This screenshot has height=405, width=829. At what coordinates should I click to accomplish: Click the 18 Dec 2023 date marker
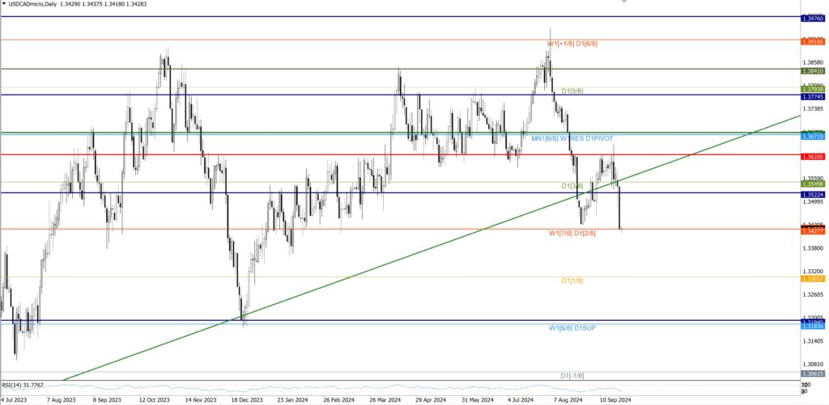(x=246, y=399)
